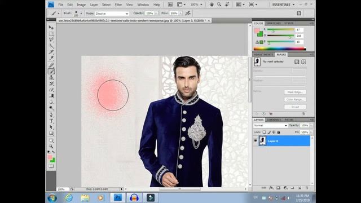
Task: Open Internet Explorer from taskbar
Action: [69, 198]
